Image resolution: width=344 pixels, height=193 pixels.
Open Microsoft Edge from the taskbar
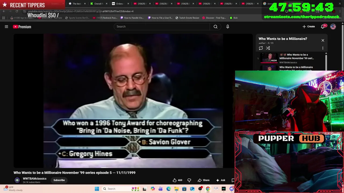tap(169, 189)
